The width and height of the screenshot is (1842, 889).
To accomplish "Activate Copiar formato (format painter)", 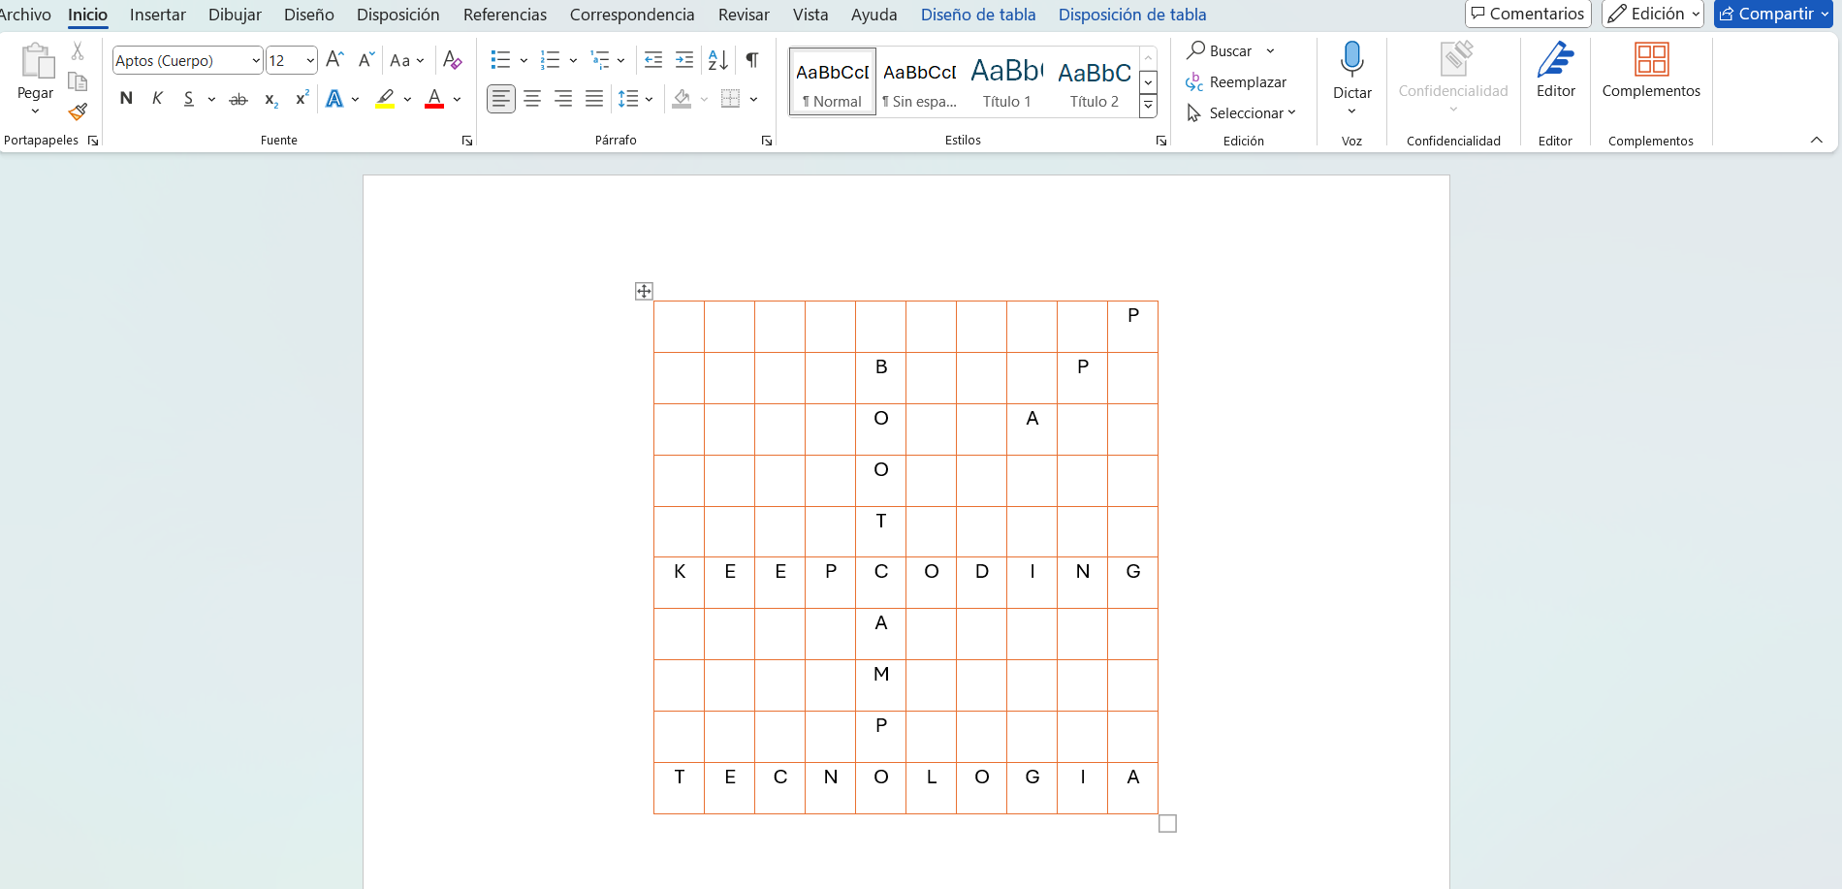I will (78, 112).
